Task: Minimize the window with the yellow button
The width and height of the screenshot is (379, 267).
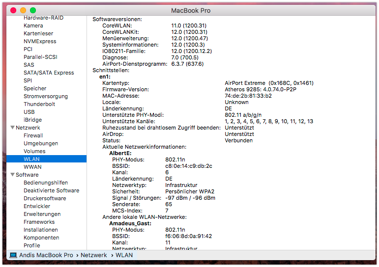Action: (23, 10)
